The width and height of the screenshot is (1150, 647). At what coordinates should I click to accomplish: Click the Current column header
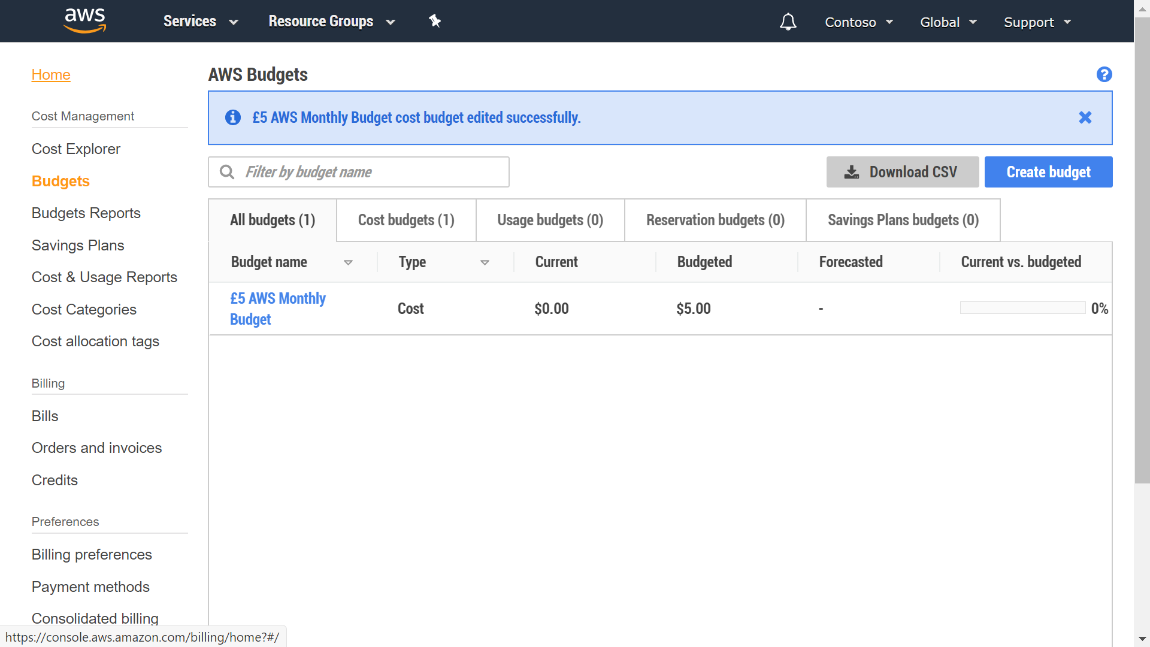[556, 262]
